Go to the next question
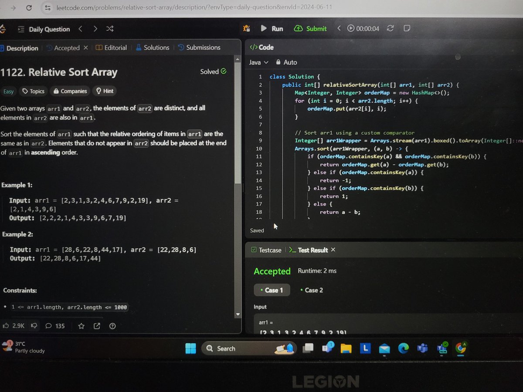Viewport: 523px width, 392px height. (95, 29)
